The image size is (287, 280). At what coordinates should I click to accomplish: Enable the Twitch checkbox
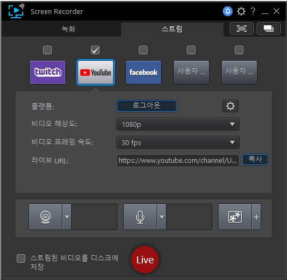(47, 50)
